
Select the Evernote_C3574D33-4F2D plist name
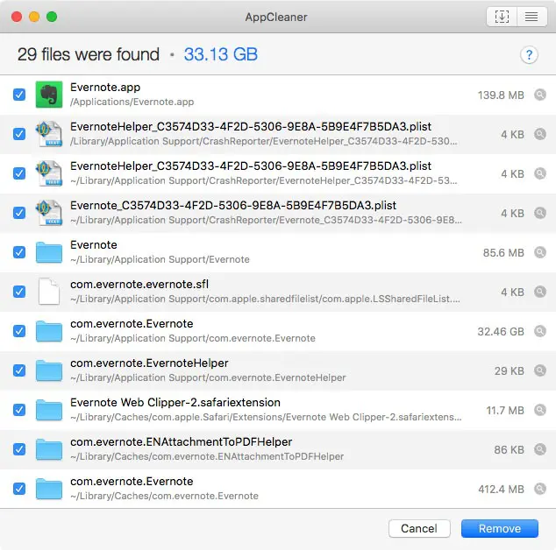point(233,206)
